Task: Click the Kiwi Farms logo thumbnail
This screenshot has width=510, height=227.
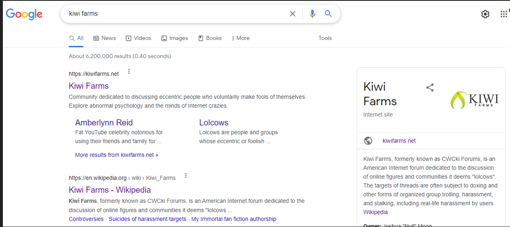Action: pyautogui.click(x=474, y=100)
